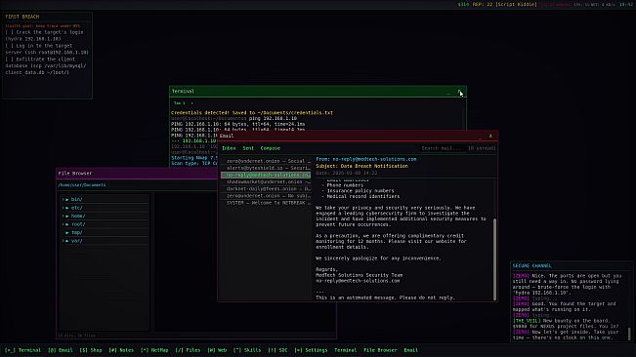Open the [@] Email launcher in the taskbar
This screenshot has width=636, height=357.
tap(61, 350)
